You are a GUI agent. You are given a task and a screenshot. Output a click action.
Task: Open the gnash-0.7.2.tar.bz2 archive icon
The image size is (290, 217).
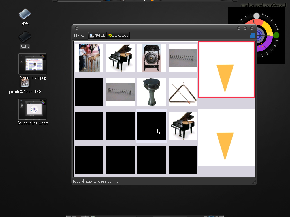coord(25,84)
